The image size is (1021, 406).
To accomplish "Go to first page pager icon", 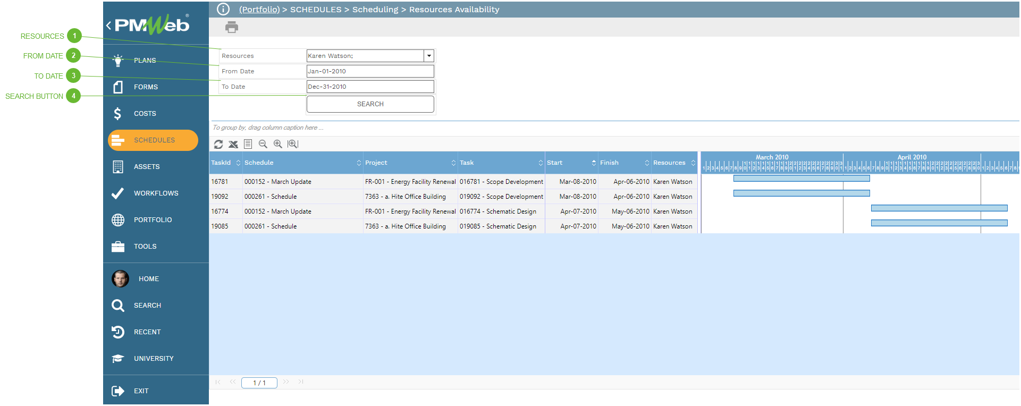I will pos(218,382).
